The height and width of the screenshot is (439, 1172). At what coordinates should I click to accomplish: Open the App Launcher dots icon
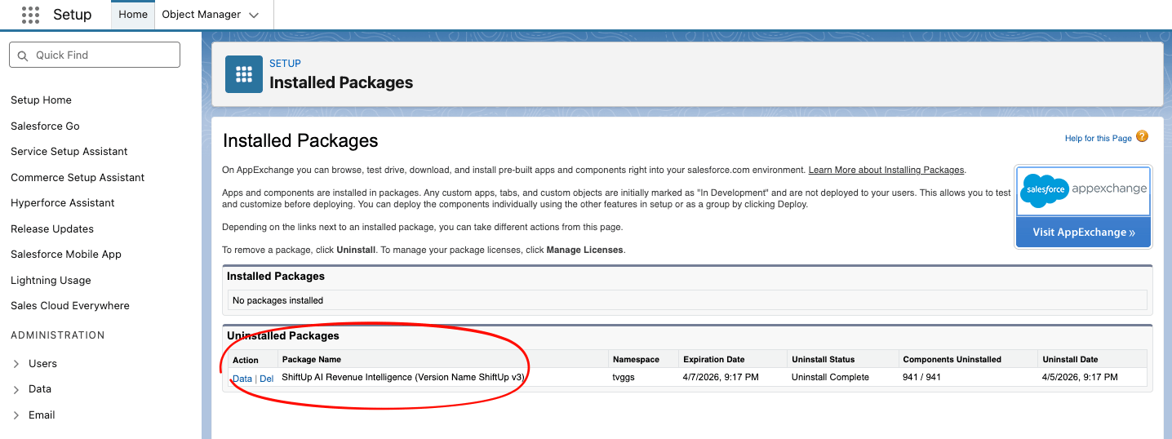pyautogui.click(x=30, y=15)
